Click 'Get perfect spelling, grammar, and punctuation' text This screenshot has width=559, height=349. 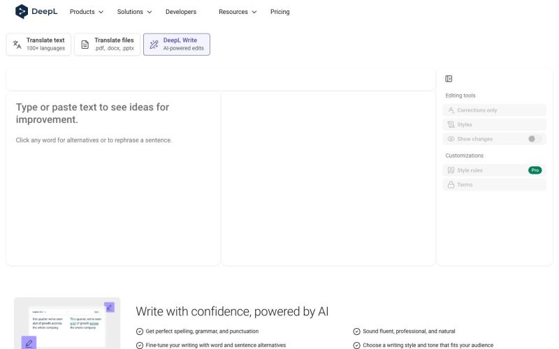202,331
